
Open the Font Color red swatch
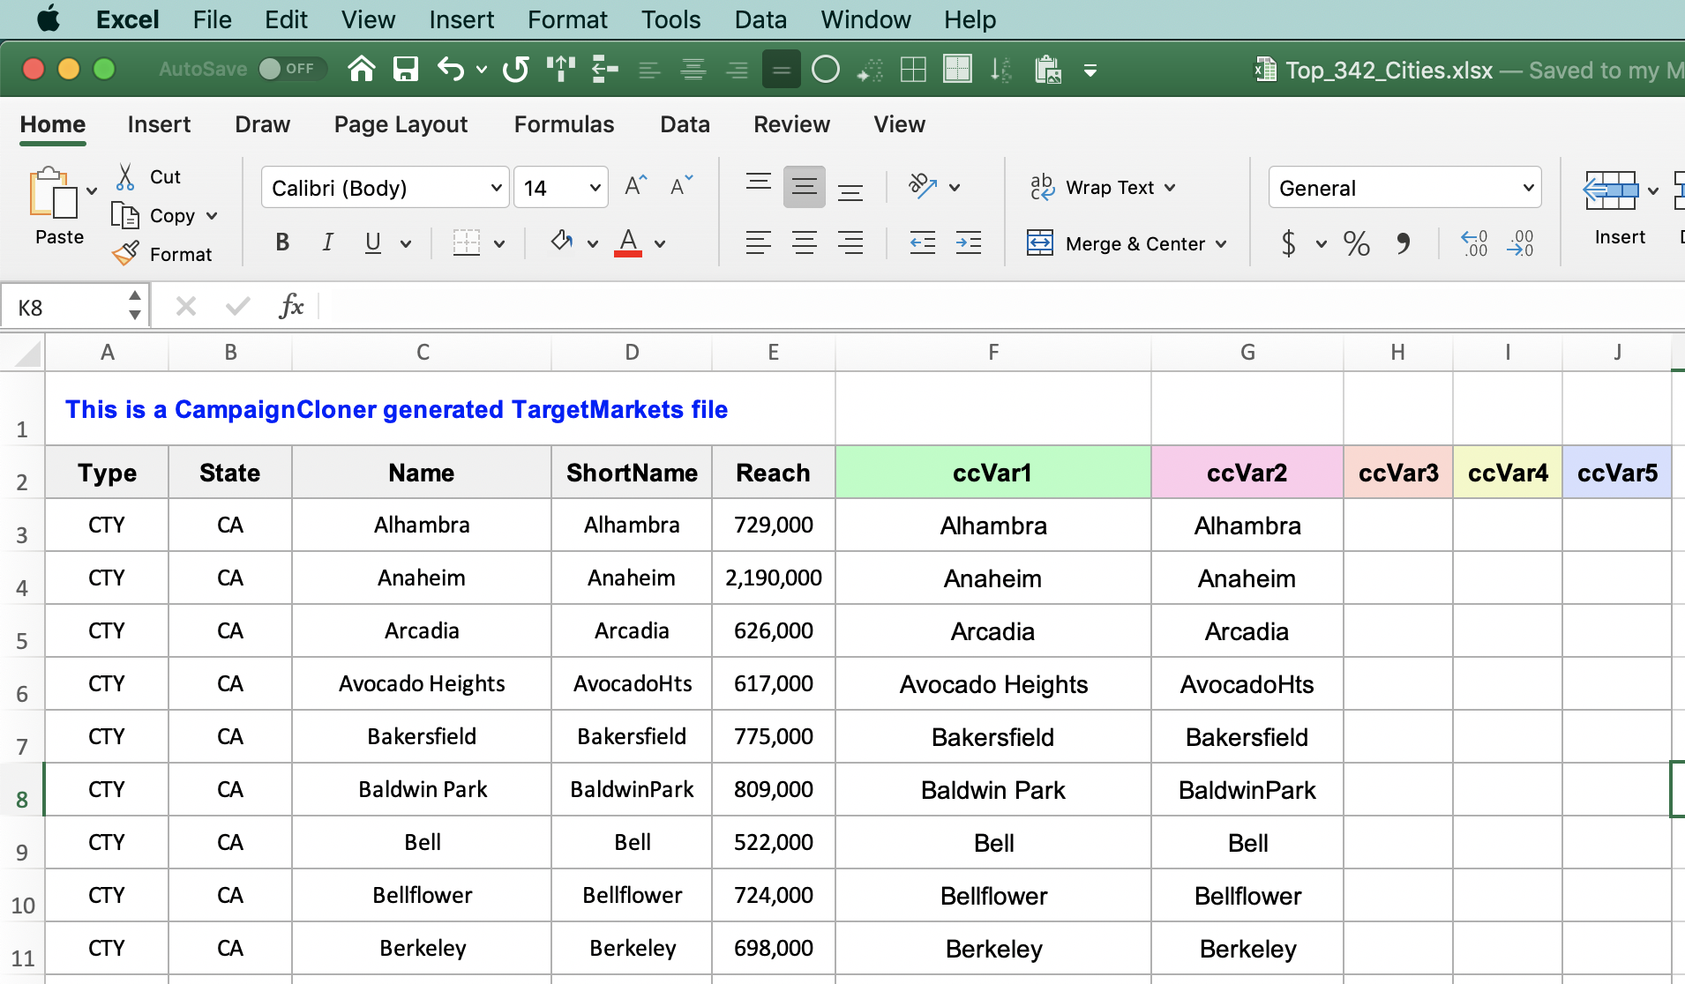click(x=628, y=242)
